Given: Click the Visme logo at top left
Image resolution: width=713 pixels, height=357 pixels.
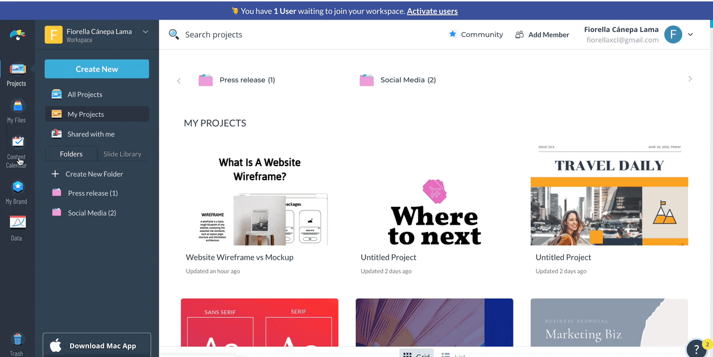Looking at the screenshot, I should (17, 34).
